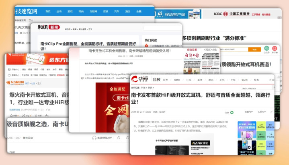
Task: Open 手机 in the 中华网 科技 navigation
Action: (x=222, y=80)
